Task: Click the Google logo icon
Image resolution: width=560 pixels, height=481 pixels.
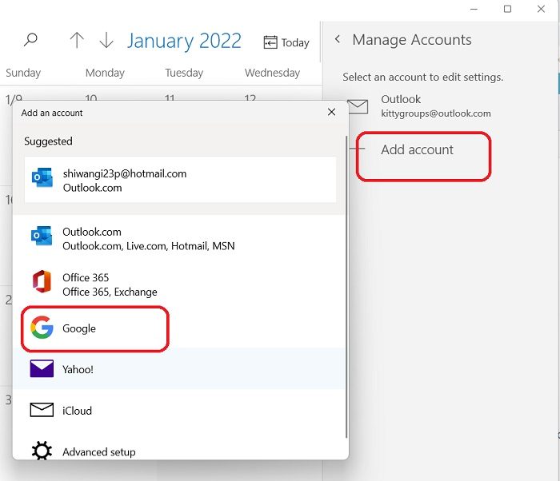Action: pyautogui.click(x=42, y=328)
